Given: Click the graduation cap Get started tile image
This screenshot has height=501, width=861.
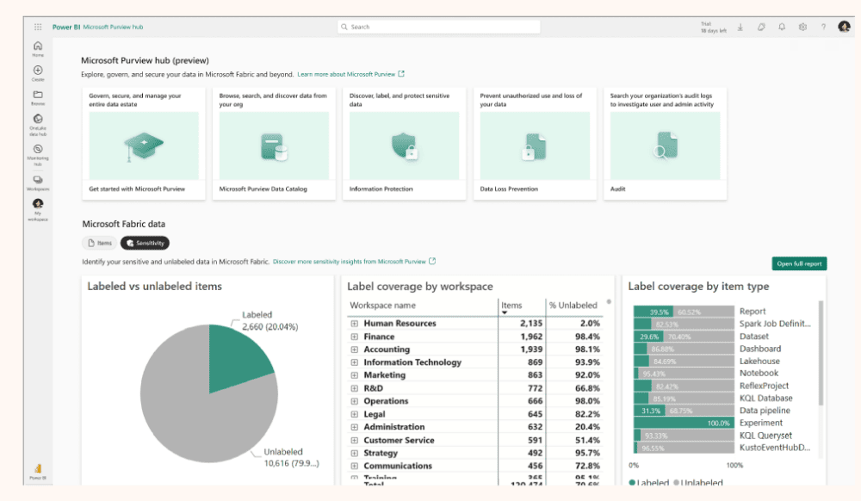Looking at the screenshot, I should (144, 145).
